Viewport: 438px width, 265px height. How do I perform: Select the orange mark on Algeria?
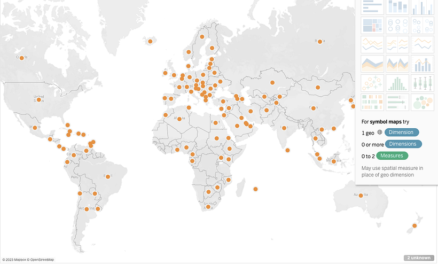[179, 119]
